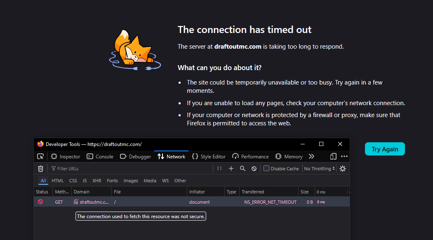The height and width of the screenshot is (240, 433).
Task: Sort by the Size column header
Action: pyautogui.click(x=306, y=192)
